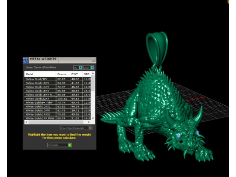
Task: Select the Yellow Gold:14KY row
Action: [58, 87]
